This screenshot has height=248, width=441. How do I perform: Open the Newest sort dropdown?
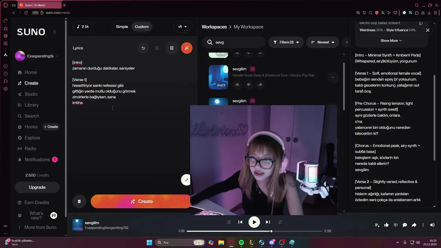click(x=323, y=42)
